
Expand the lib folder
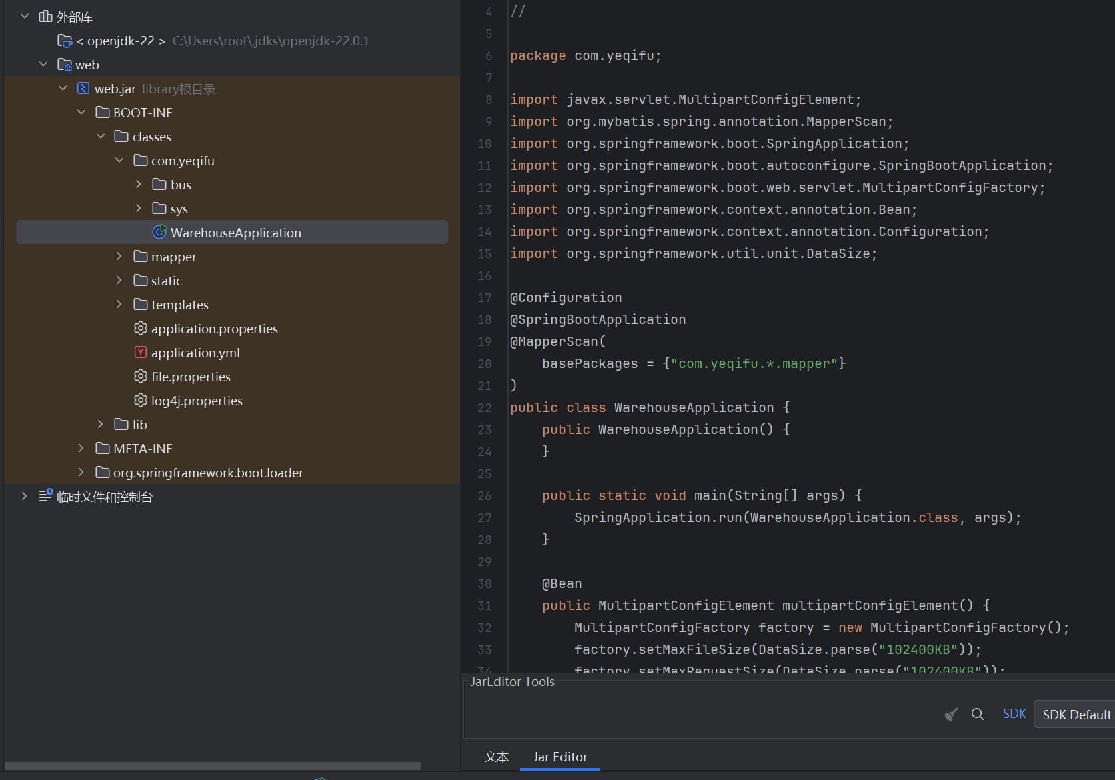tap(101, 424)
